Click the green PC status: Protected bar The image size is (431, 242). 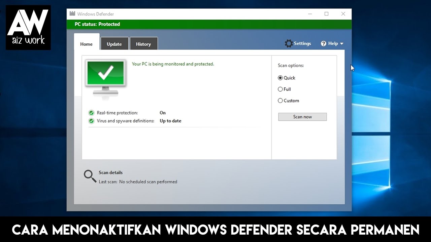(x=209, y=24)
